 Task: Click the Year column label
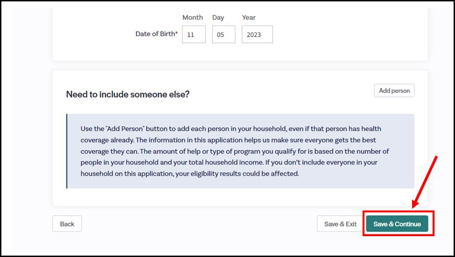(x=249, y=18)
